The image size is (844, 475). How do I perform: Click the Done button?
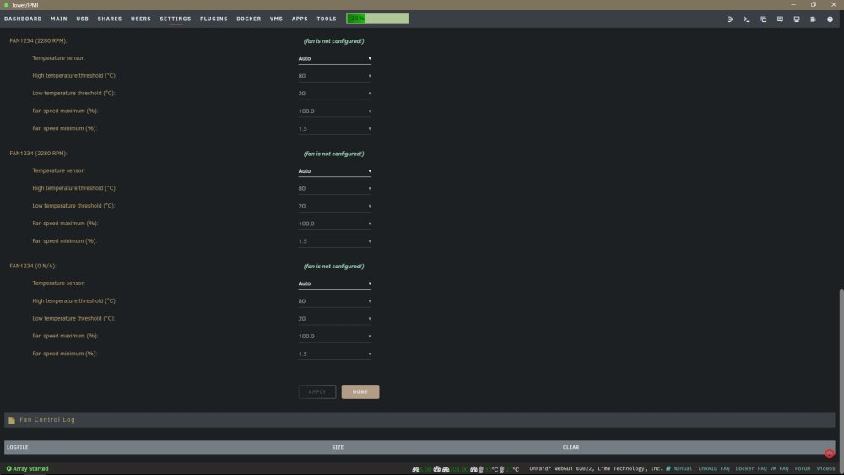(x=360, y=391)
